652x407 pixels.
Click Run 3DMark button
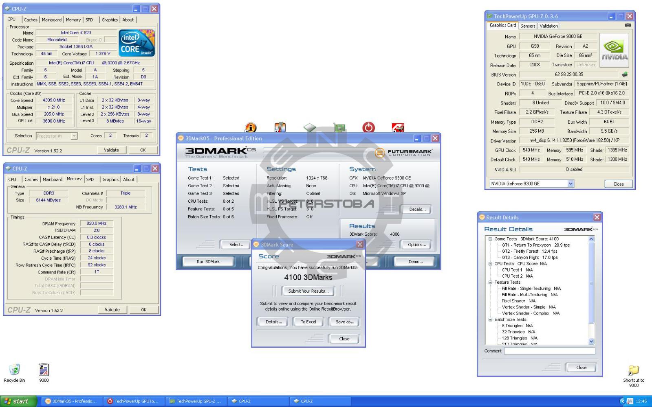(x=208, y=262)
